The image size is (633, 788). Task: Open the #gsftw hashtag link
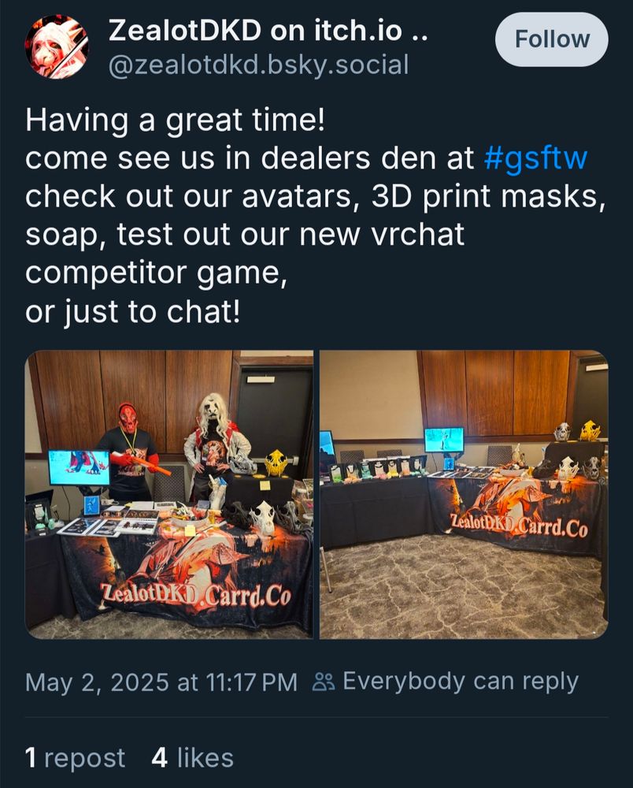pyautogui.click(x=535, y=158)
